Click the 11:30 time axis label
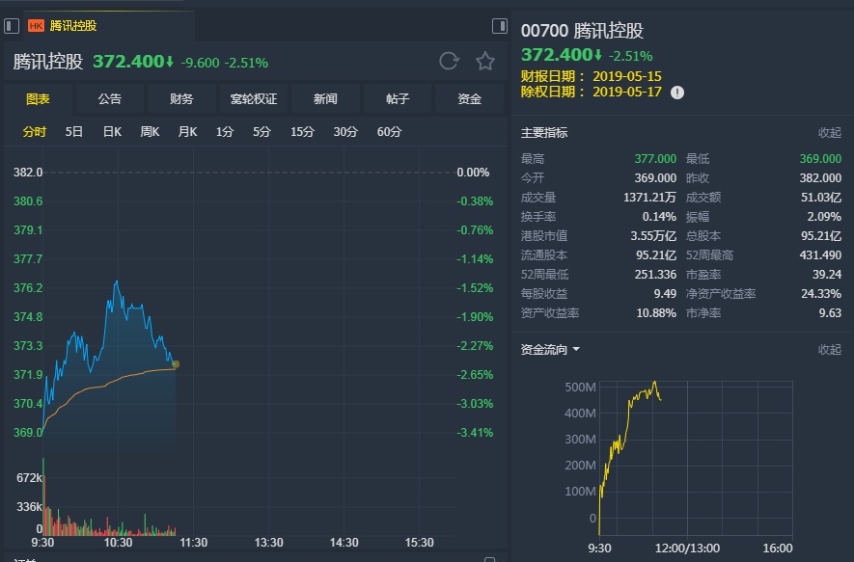 click(x=193, y=543)
